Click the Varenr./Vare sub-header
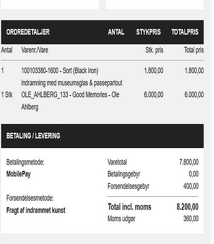Image resolution: width=214 pixels, height=244 pixels. [35, 50]
